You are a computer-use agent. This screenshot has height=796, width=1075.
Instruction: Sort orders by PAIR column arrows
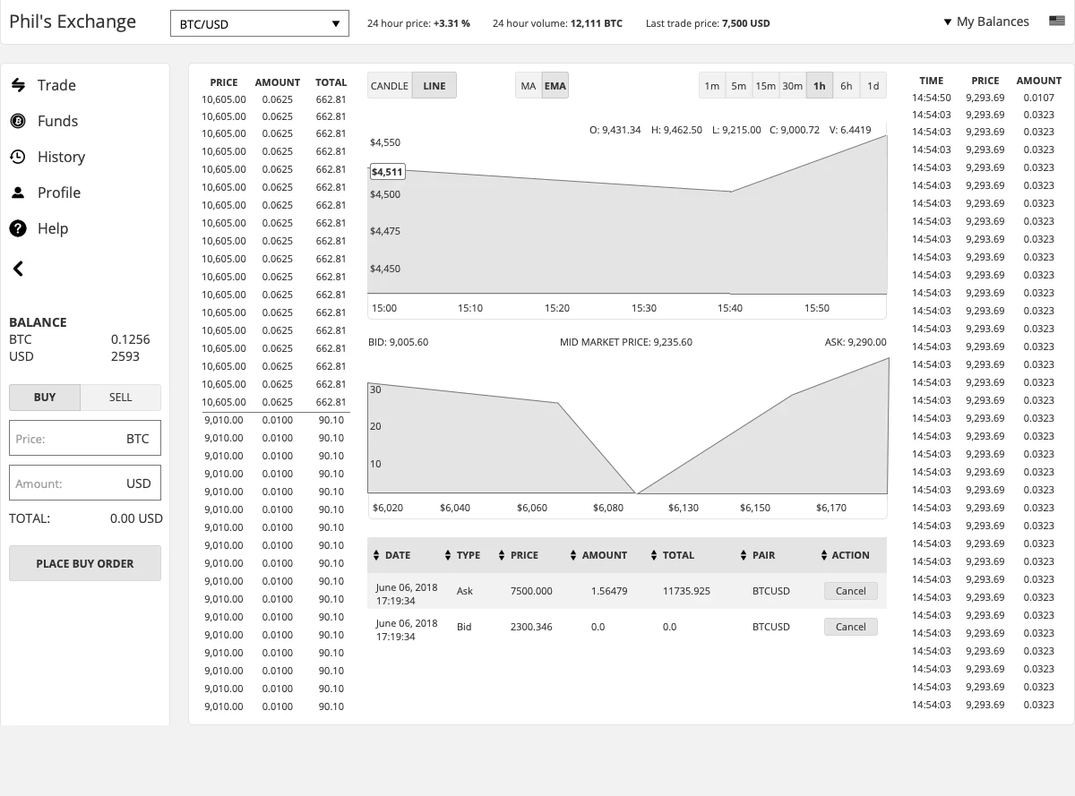(x=744, y=555)
